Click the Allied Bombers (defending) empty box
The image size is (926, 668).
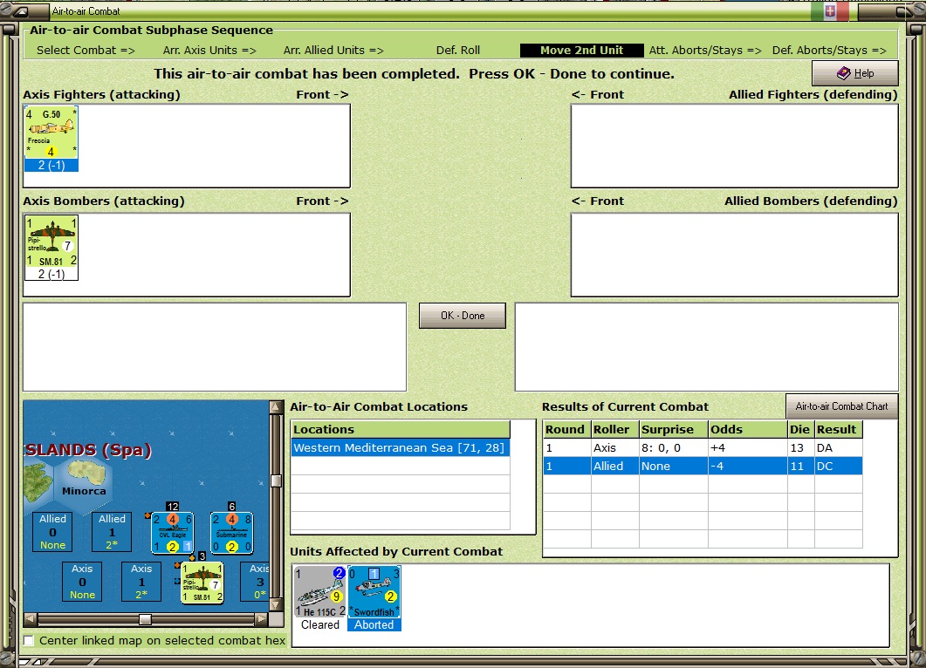pos(735,255)
